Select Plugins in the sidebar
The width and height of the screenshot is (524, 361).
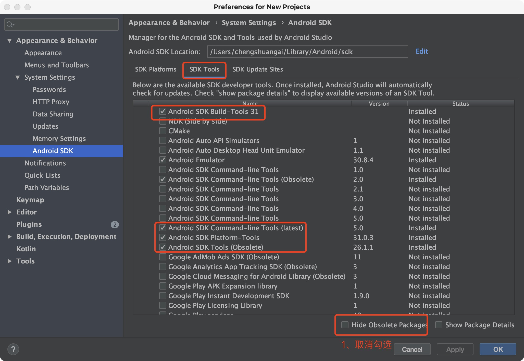(x=29, y=224)
